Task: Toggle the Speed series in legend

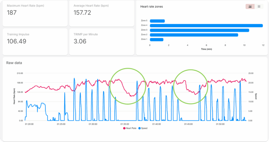Action: click(143, 128)
